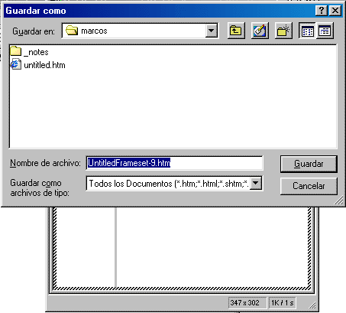Screen dimensions: 346x313
Task: Open the Todos los Documentos combo box
Action: pos(174,183)
